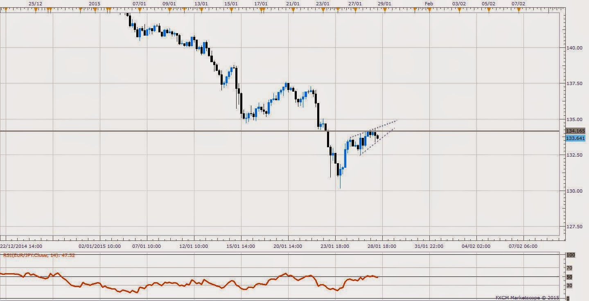
Task: Click the 17/01 date label on top axis
Action: pos(261,4)
